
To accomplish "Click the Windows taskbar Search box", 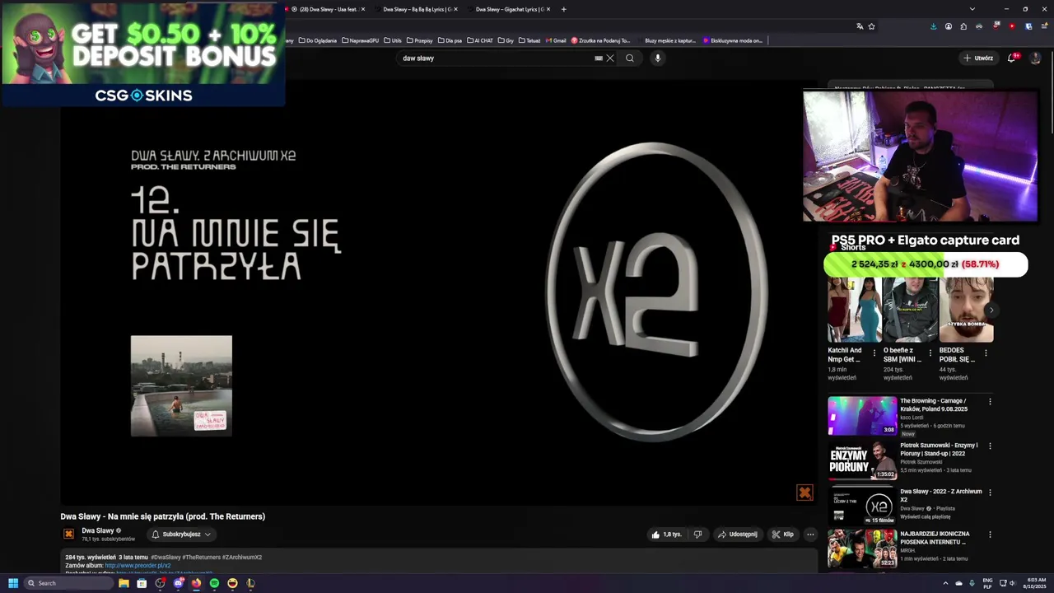I will point(68,583).
